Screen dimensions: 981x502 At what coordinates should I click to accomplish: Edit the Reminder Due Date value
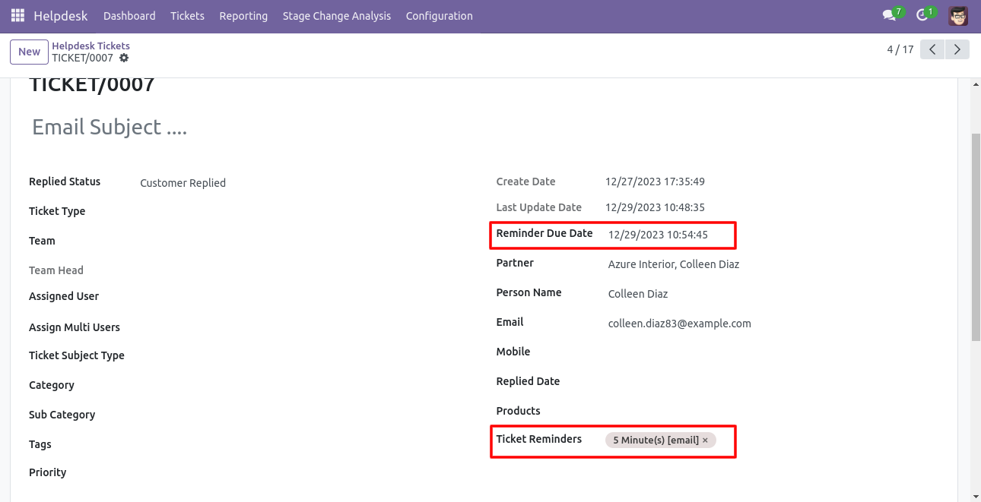[658, 235]
